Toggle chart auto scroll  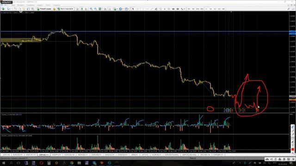click(105, 9)
